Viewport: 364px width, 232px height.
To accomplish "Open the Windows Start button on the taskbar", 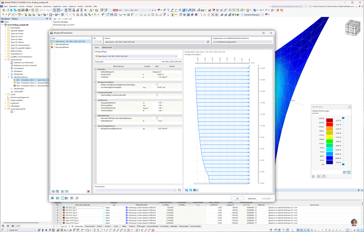I will 2,230.
